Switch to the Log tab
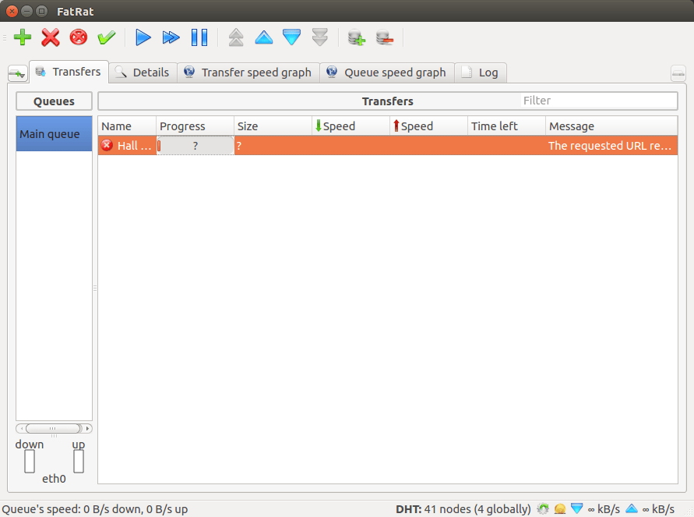694x517 pixels. point(481,73)
